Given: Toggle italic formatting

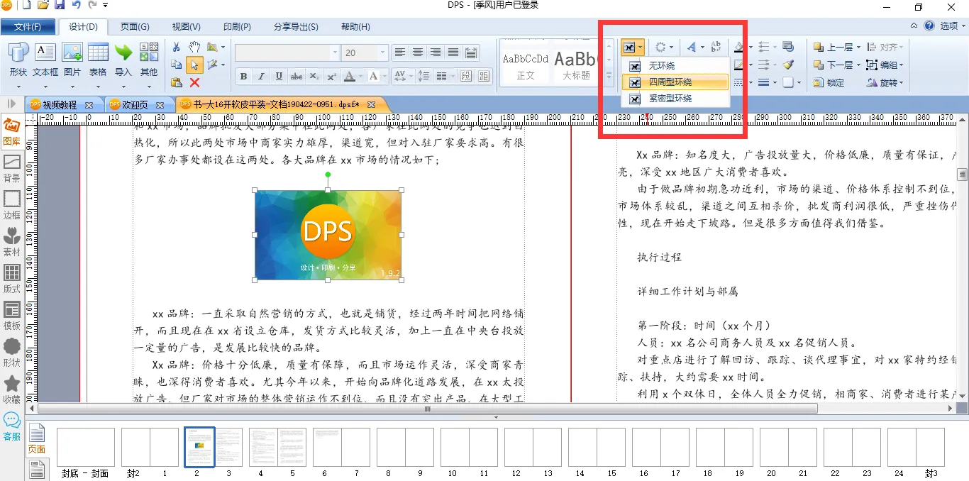Looking at the screenshot, I should tap(261, 77).
